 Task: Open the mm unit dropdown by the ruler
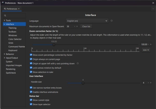[x=146, y=50]
